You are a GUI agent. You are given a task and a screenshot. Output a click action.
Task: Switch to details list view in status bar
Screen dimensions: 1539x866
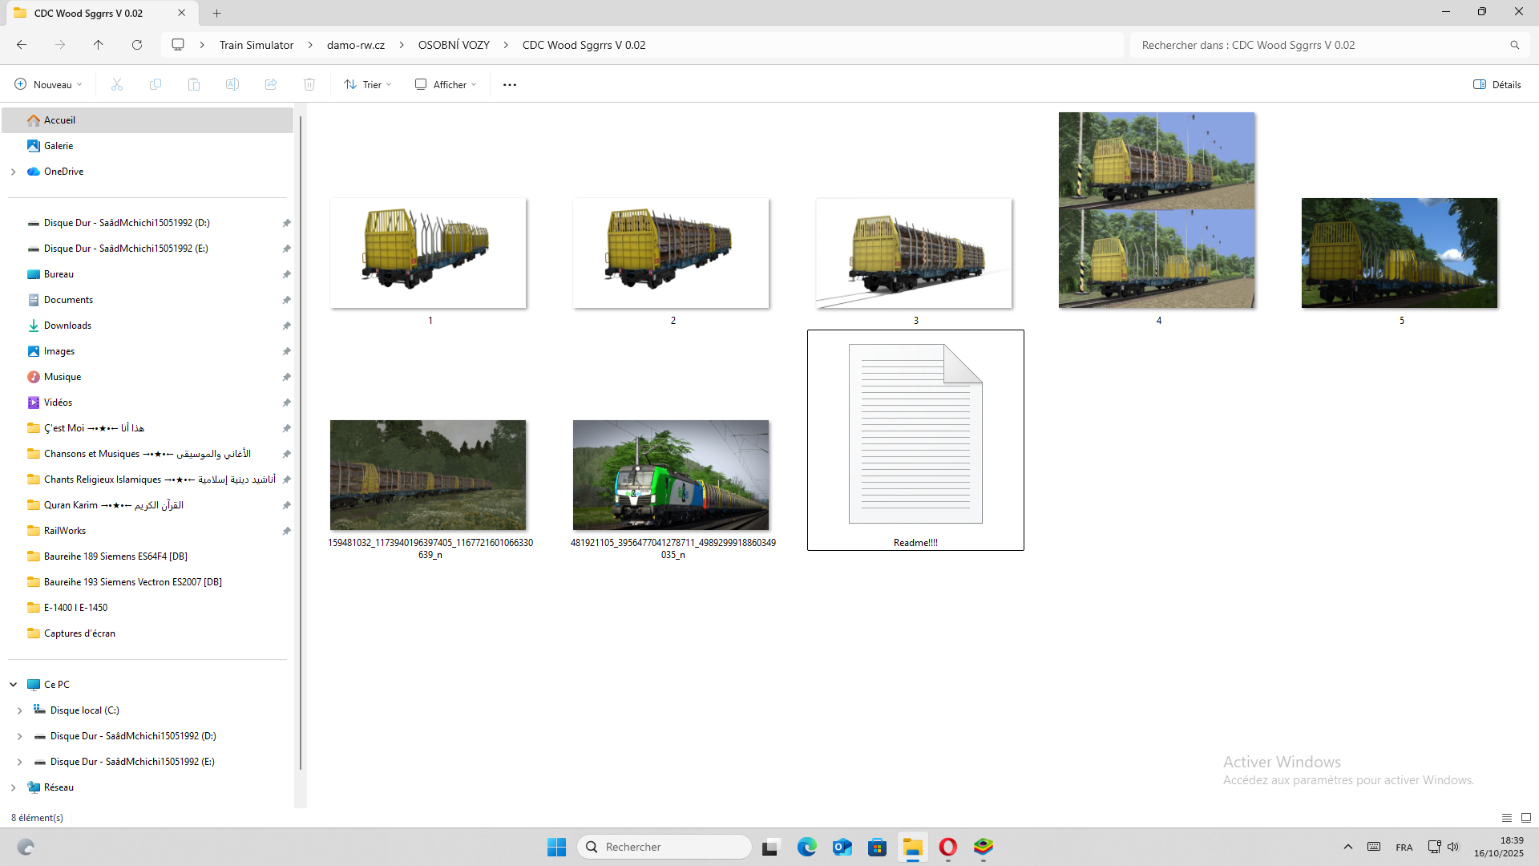point(1507,818)
